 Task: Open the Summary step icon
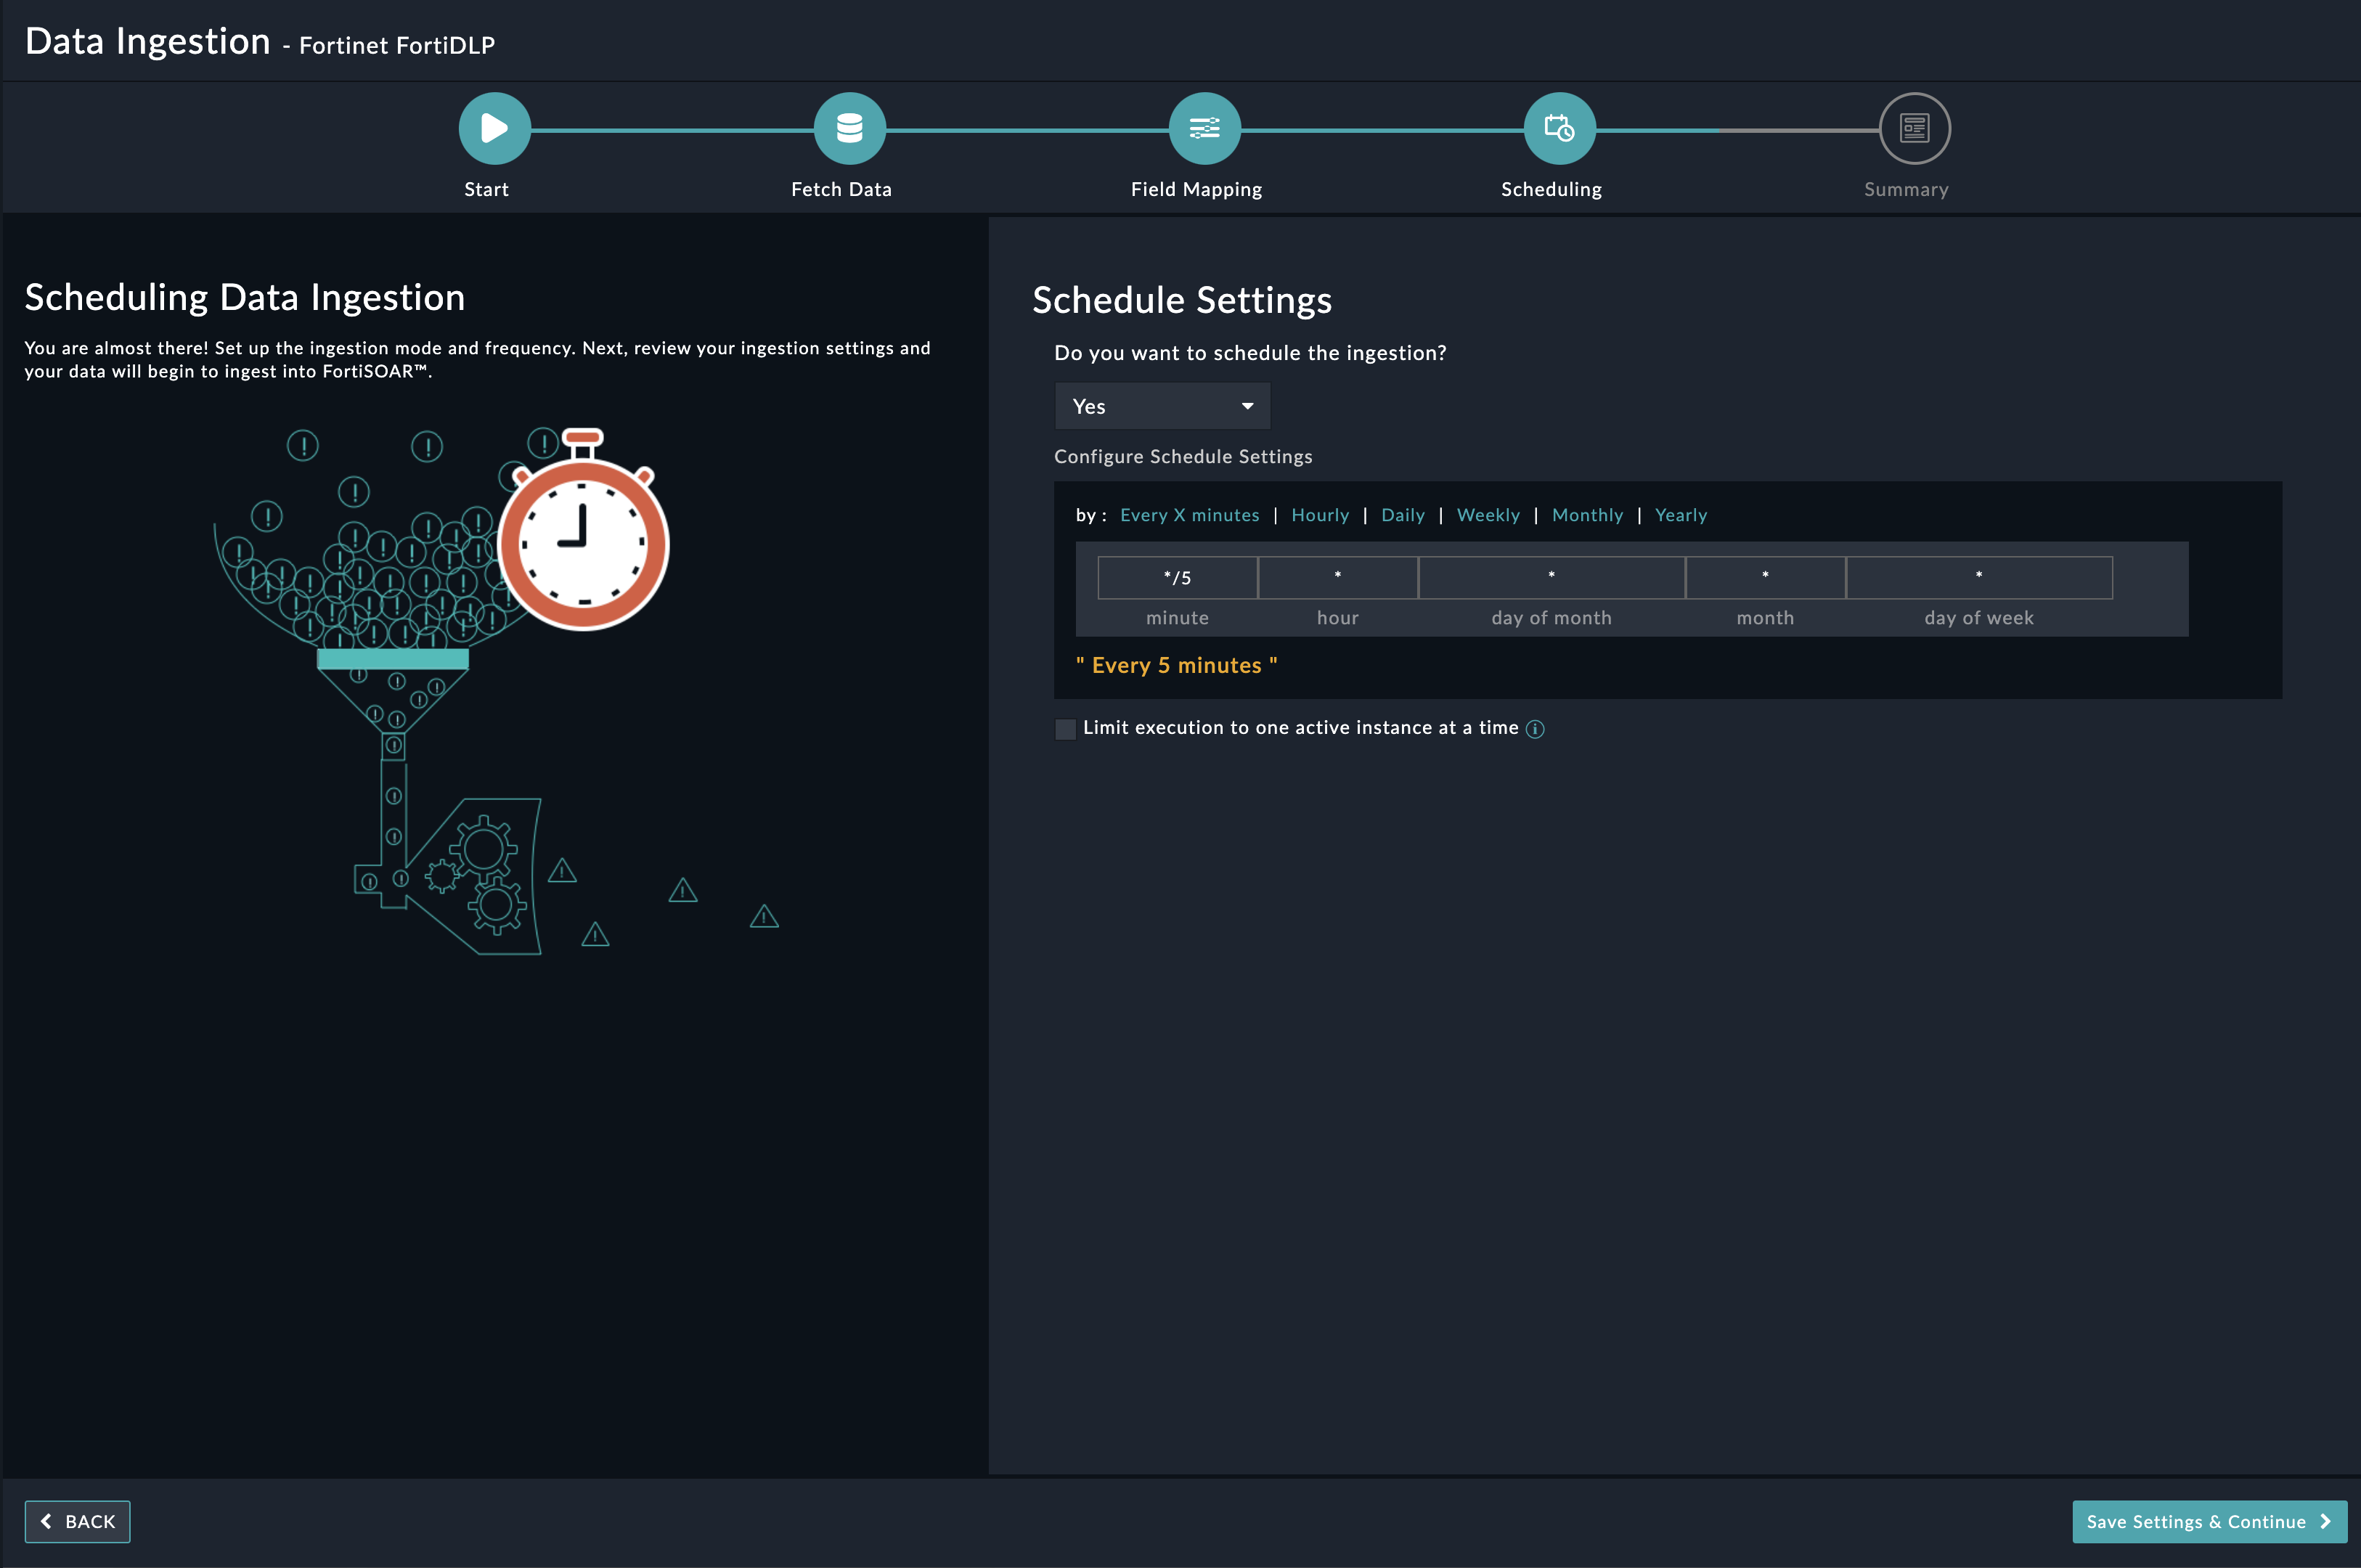1913,128
